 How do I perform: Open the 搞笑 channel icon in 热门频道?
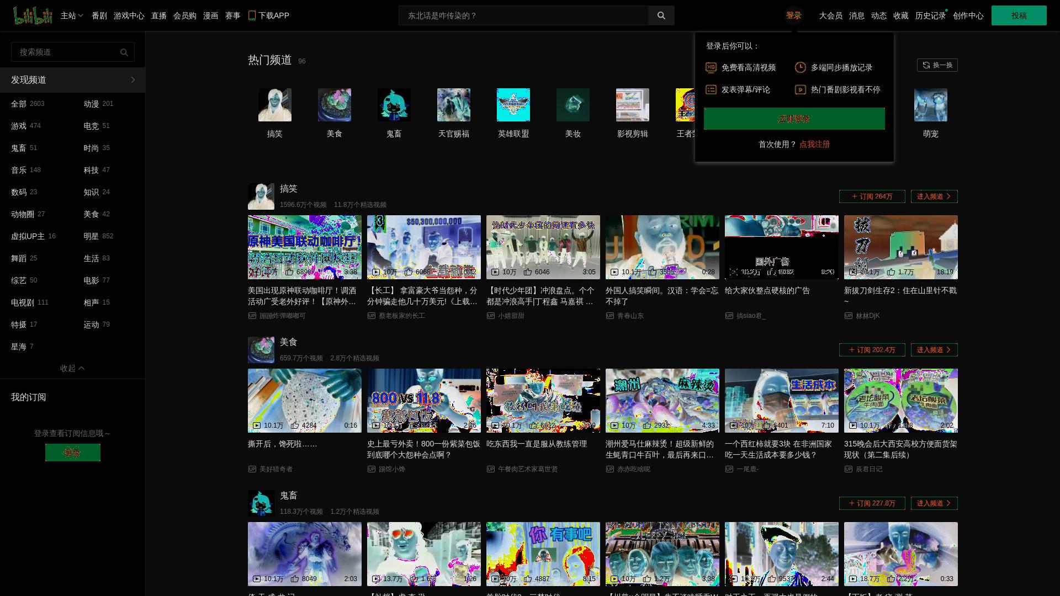click(x=275, y=105)
